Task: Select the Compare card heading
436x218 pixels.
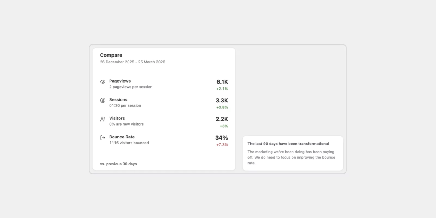Action: click(111, 55)
